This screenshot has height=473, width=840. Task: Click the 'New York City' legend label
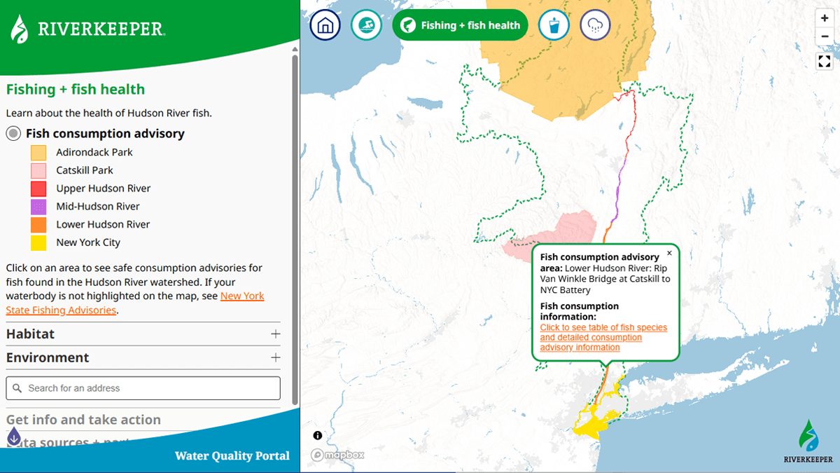(88, 243)
